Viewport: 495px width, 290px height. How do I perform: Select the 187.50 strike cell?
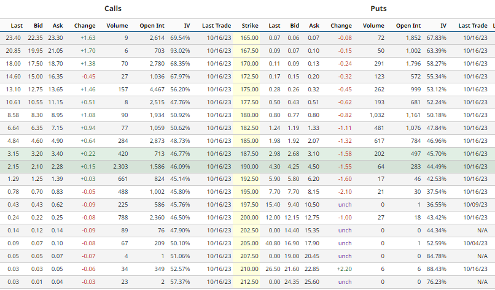point(246,154)
